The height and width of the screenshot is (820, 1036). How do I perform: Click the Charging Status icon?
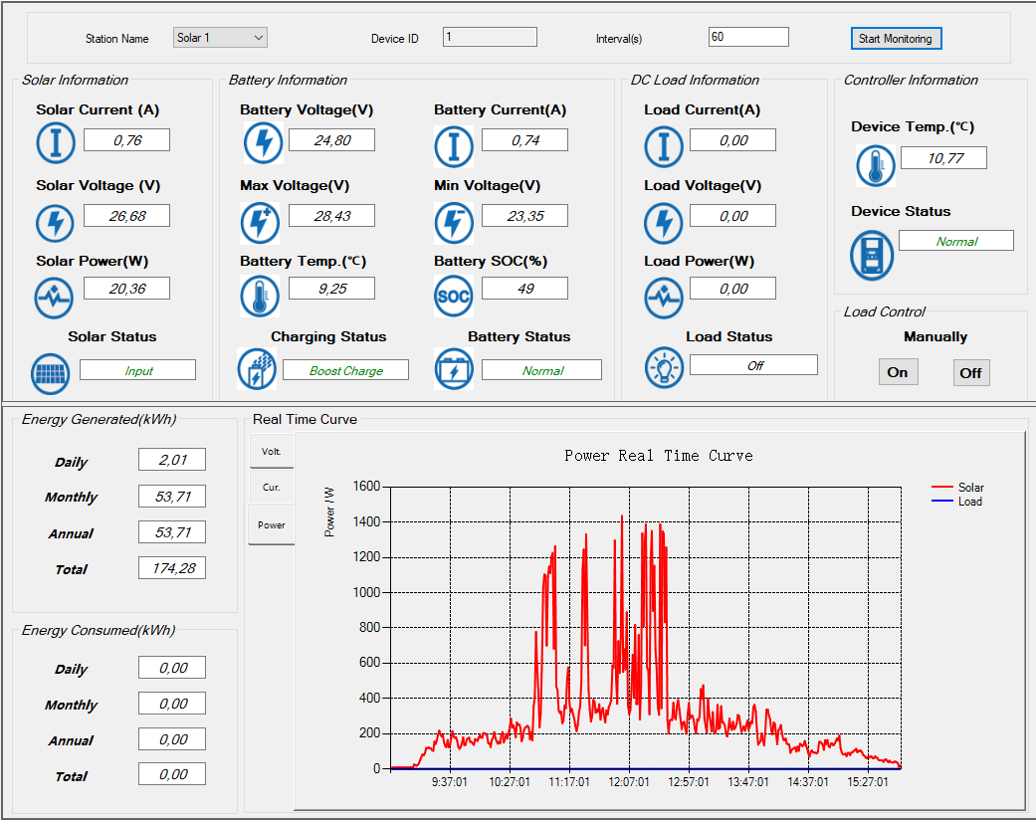click(257, 369)
